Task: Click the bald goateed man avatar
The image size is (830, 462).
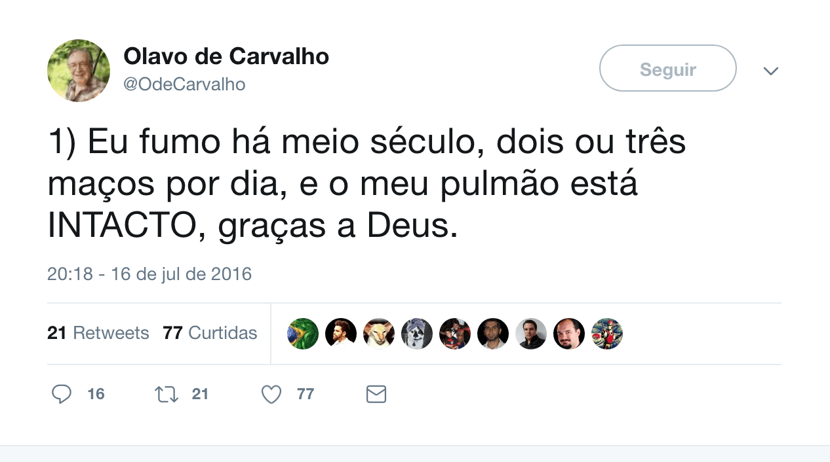Action: [x=569, y=334]
